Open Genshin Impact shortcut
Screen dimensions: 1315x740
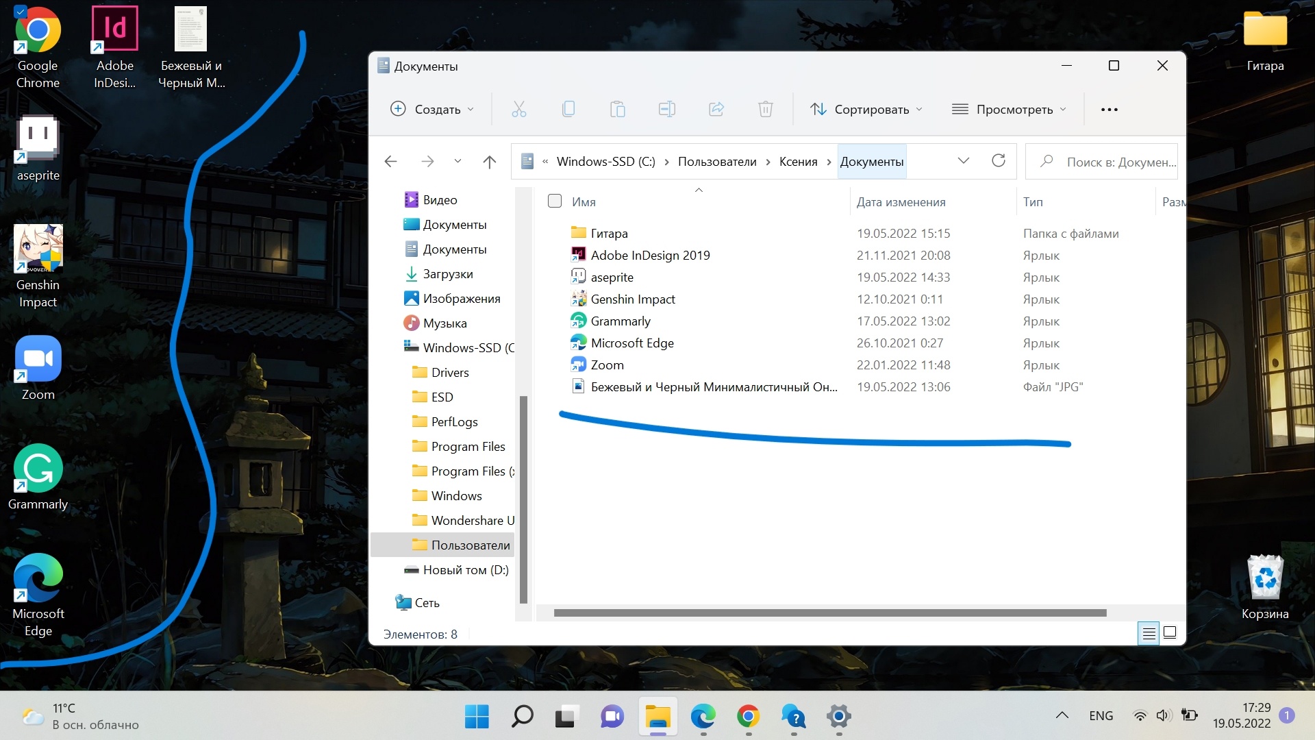click(632, 298)
